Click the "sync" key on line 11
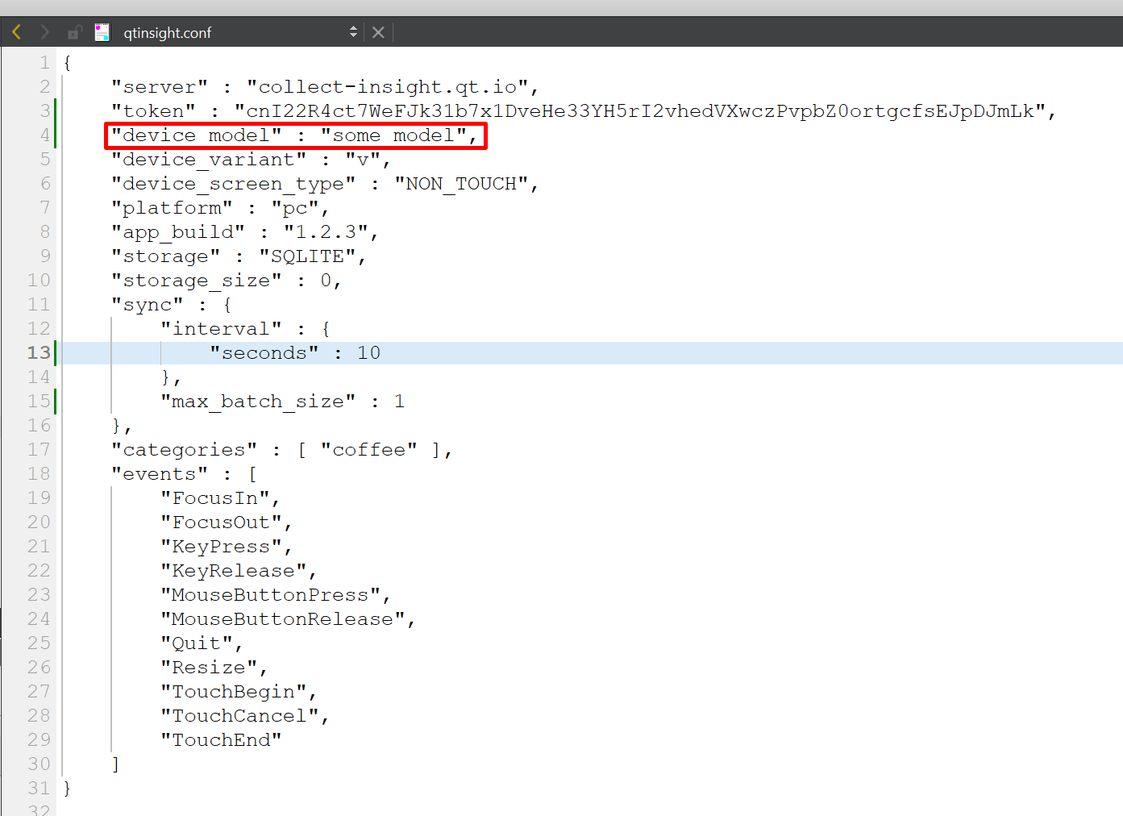 [147, 305]
